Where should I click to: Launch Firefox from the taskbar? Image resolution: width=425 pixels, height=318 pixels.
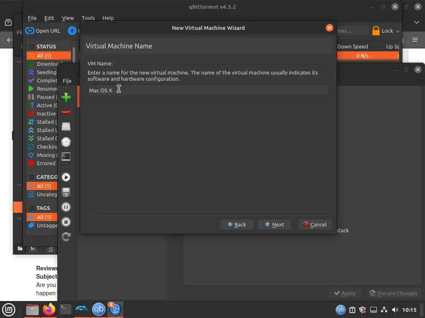click(49, 309)
